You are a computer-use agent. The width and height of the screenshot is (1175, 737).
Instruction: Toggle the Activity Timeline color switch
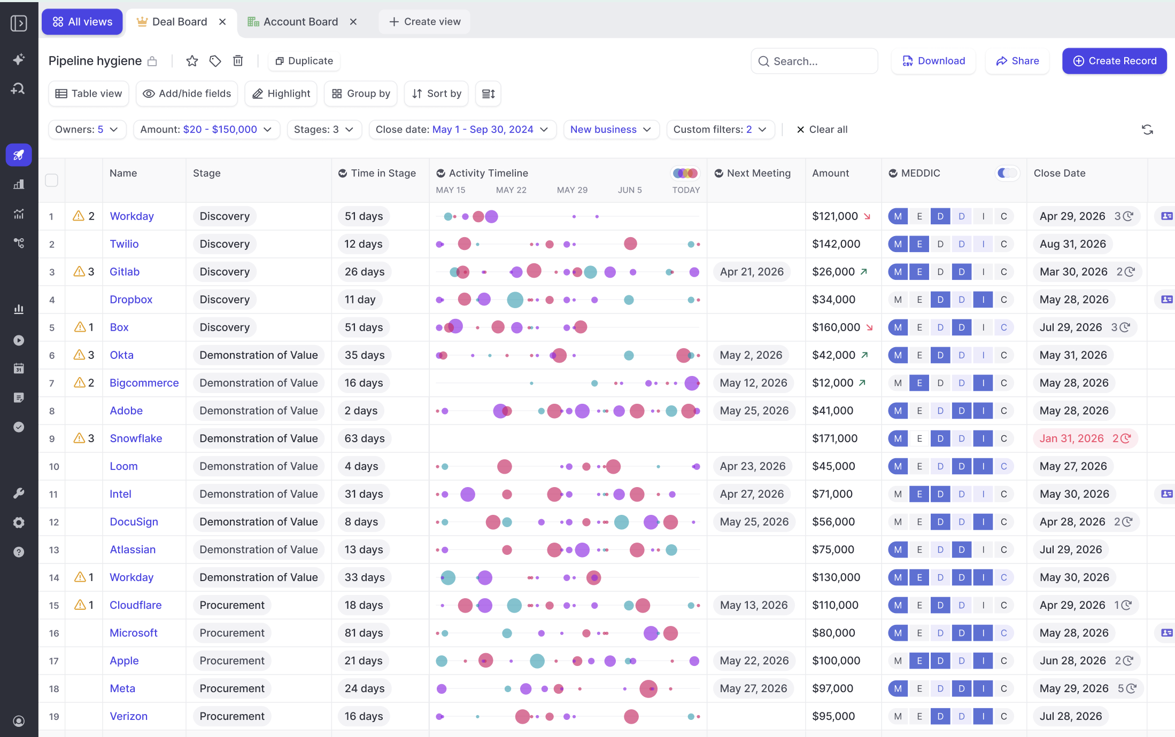[686, 173]
